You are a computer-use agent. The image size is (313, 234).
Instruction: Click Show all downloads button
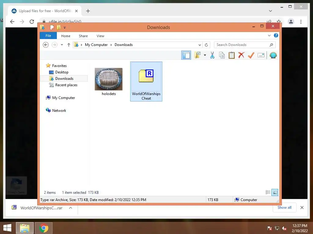[x=285, y=207]
